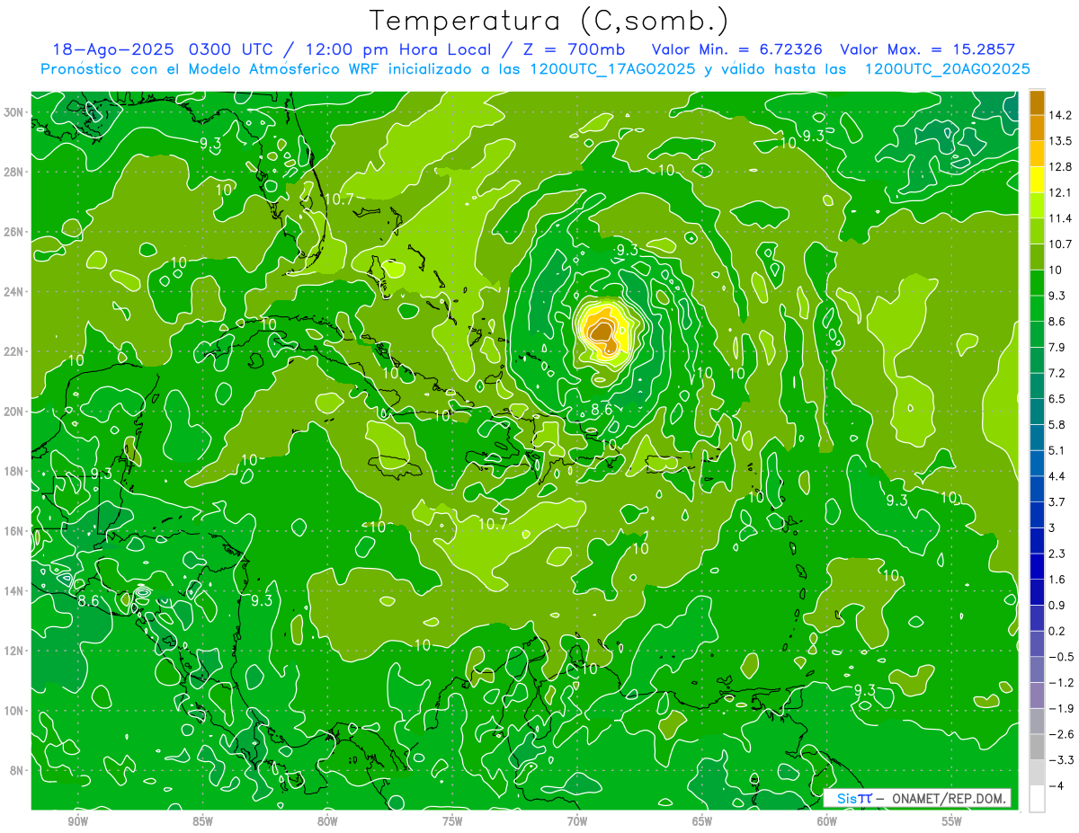Click the 0.2 colorbar value
The height and width of the screenshot is (833, 1079).
coord(1058,631)
